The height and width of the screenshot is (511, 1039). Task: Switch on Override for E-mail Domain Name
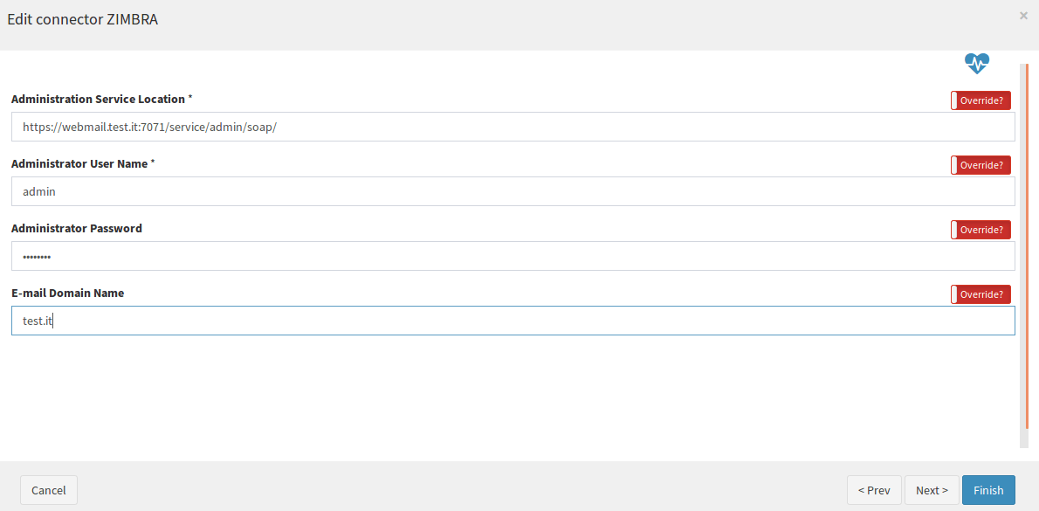[981, 294]
